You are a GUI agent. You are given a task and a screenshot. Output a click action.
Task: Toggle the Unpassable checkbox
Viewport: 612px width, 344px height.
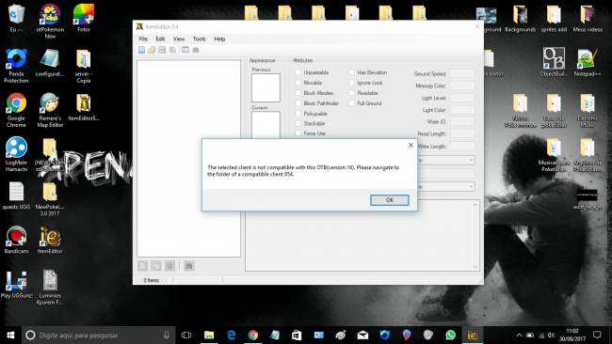coord(298,72)
